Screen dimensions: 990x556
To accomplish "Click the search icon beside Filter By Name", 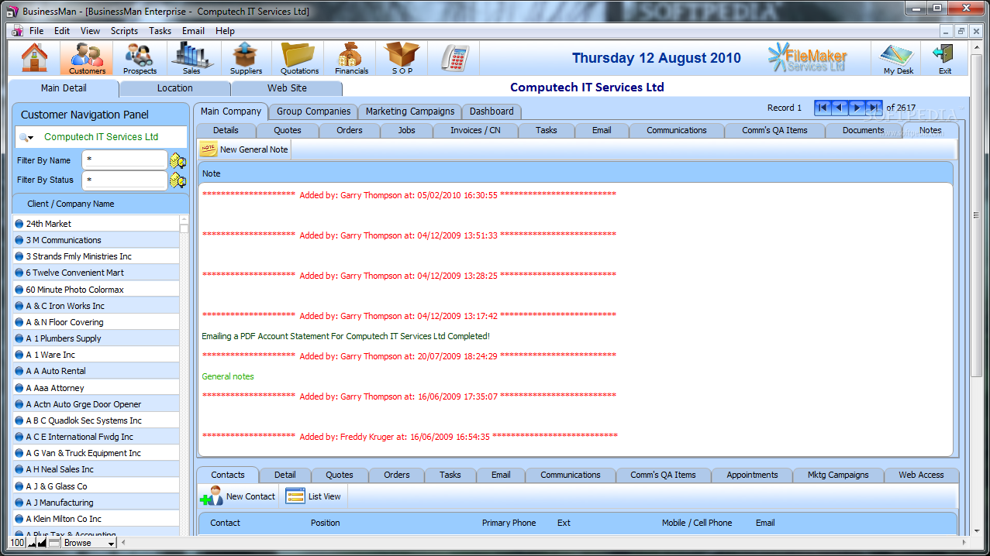I will [178, 160].
